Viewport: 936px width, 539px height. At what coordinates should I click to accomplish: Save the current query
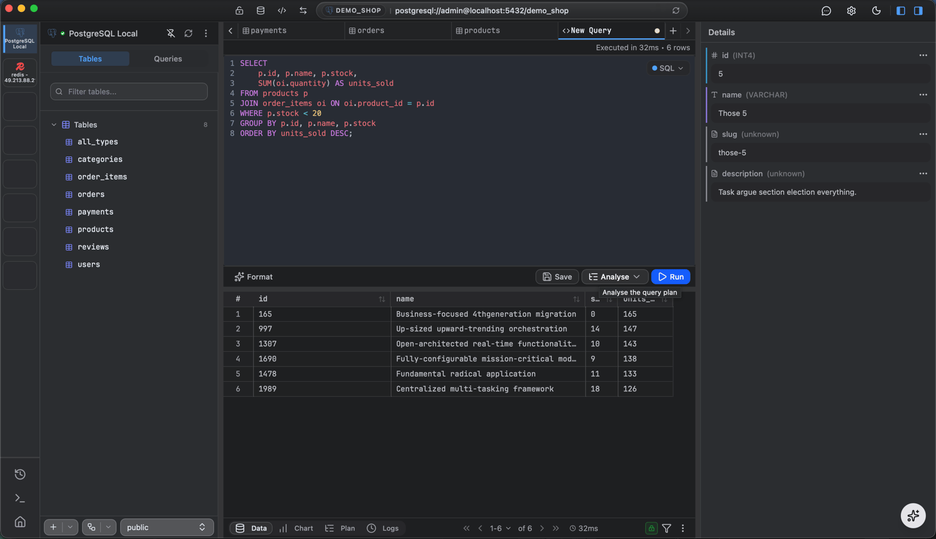point(557,277)
